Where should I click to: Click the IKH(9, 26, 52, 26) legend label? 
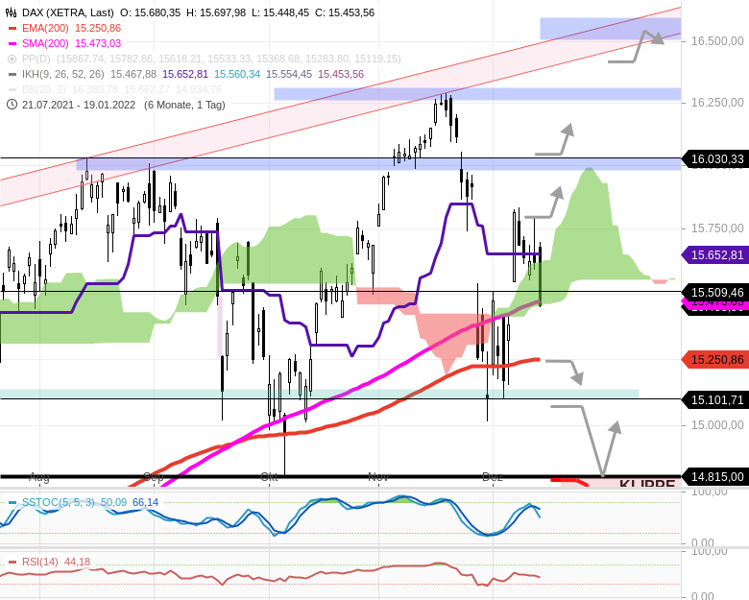tap(63, 74)
